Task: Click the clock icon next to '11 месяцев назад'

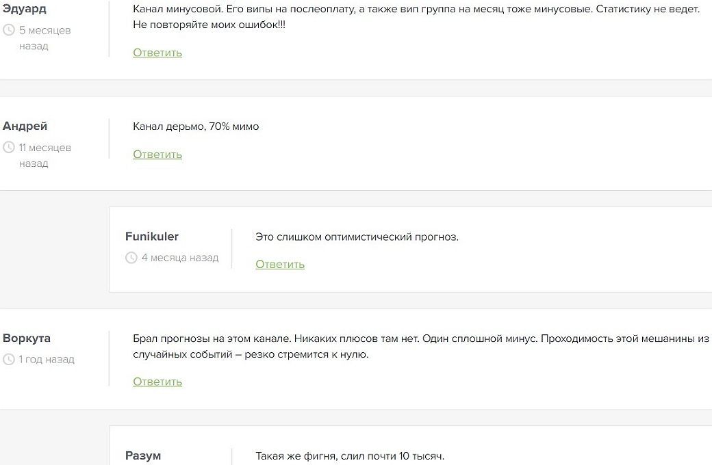Action: [x=9, y=148]
